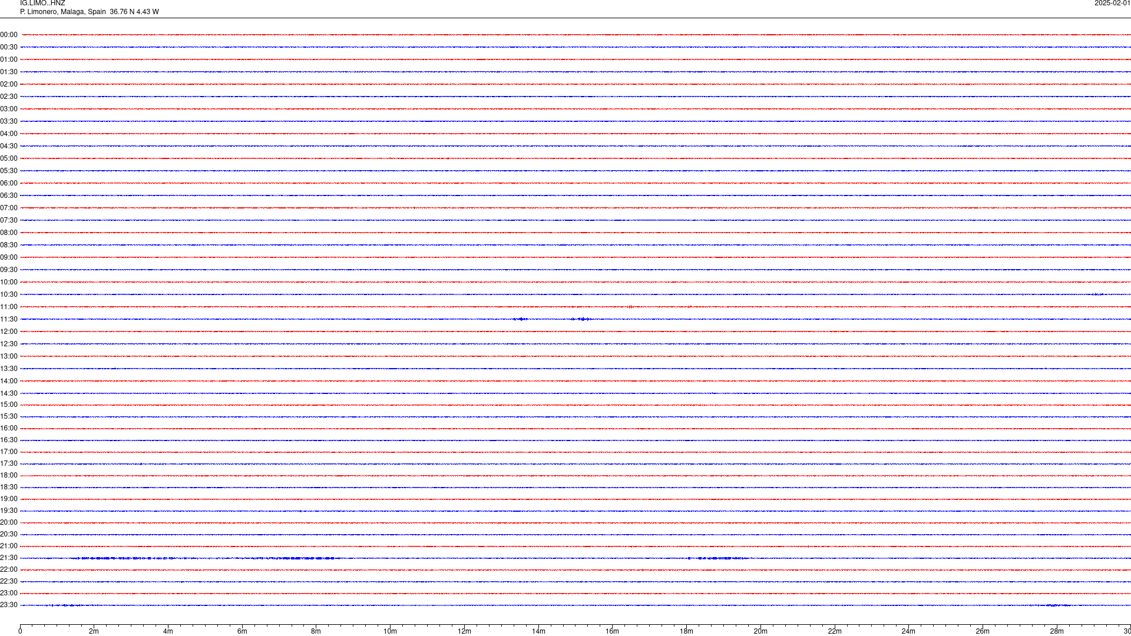Select the 04:30 trace time label
Viewport: 1131px width, 636px height.
pyautogui.click(x=9, y=146)
